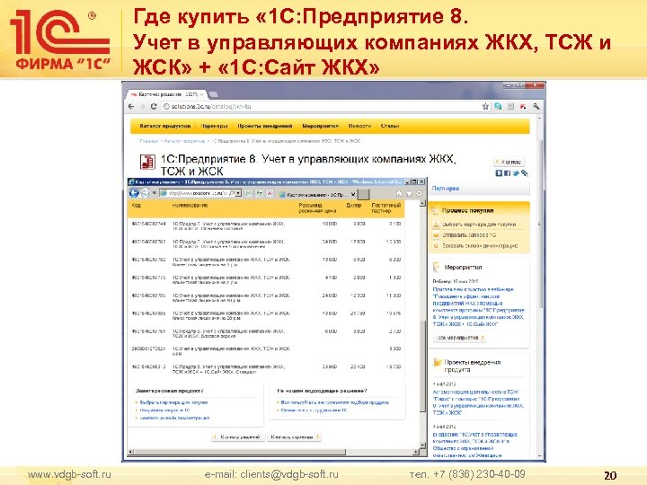Open the 4 мая ТСЖ automation project link
Screen dimensions: 647x485
(478, 402)
